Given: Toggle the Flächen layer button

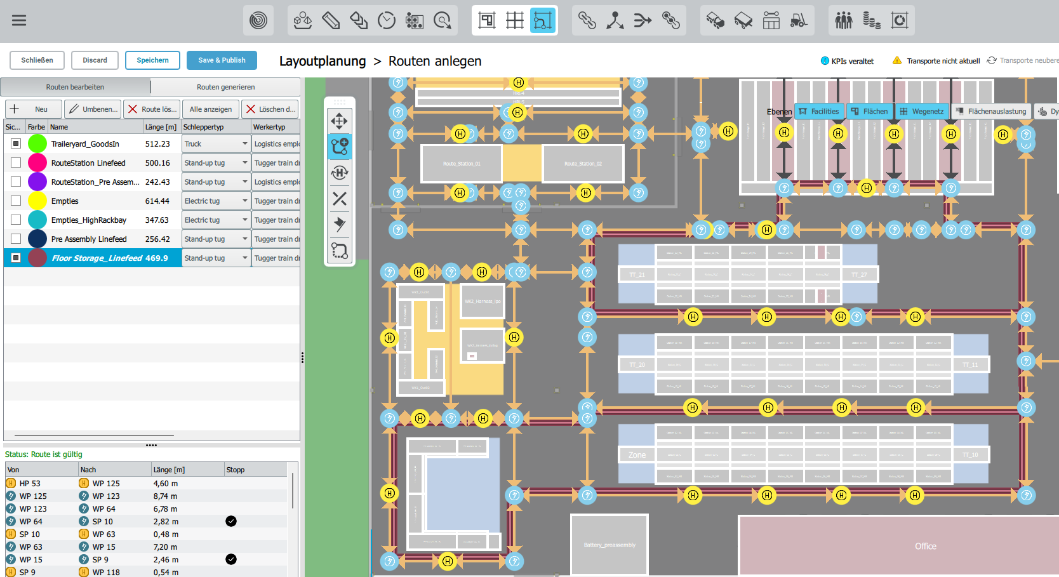Looking at the screenshot, I should (869, 111).
